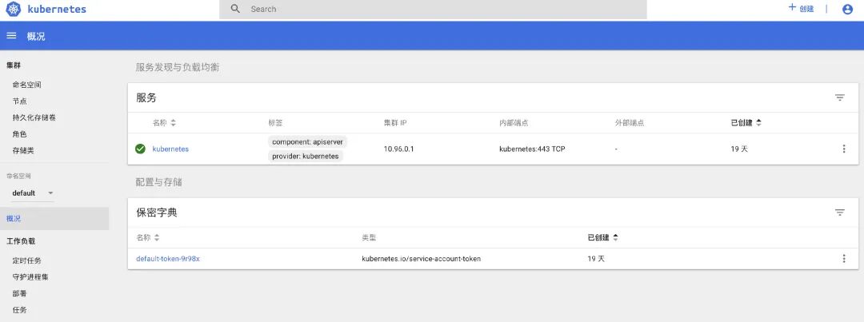Click the green status icon of kubernetes service
864x322 pixels.
[x=140, y=149]
